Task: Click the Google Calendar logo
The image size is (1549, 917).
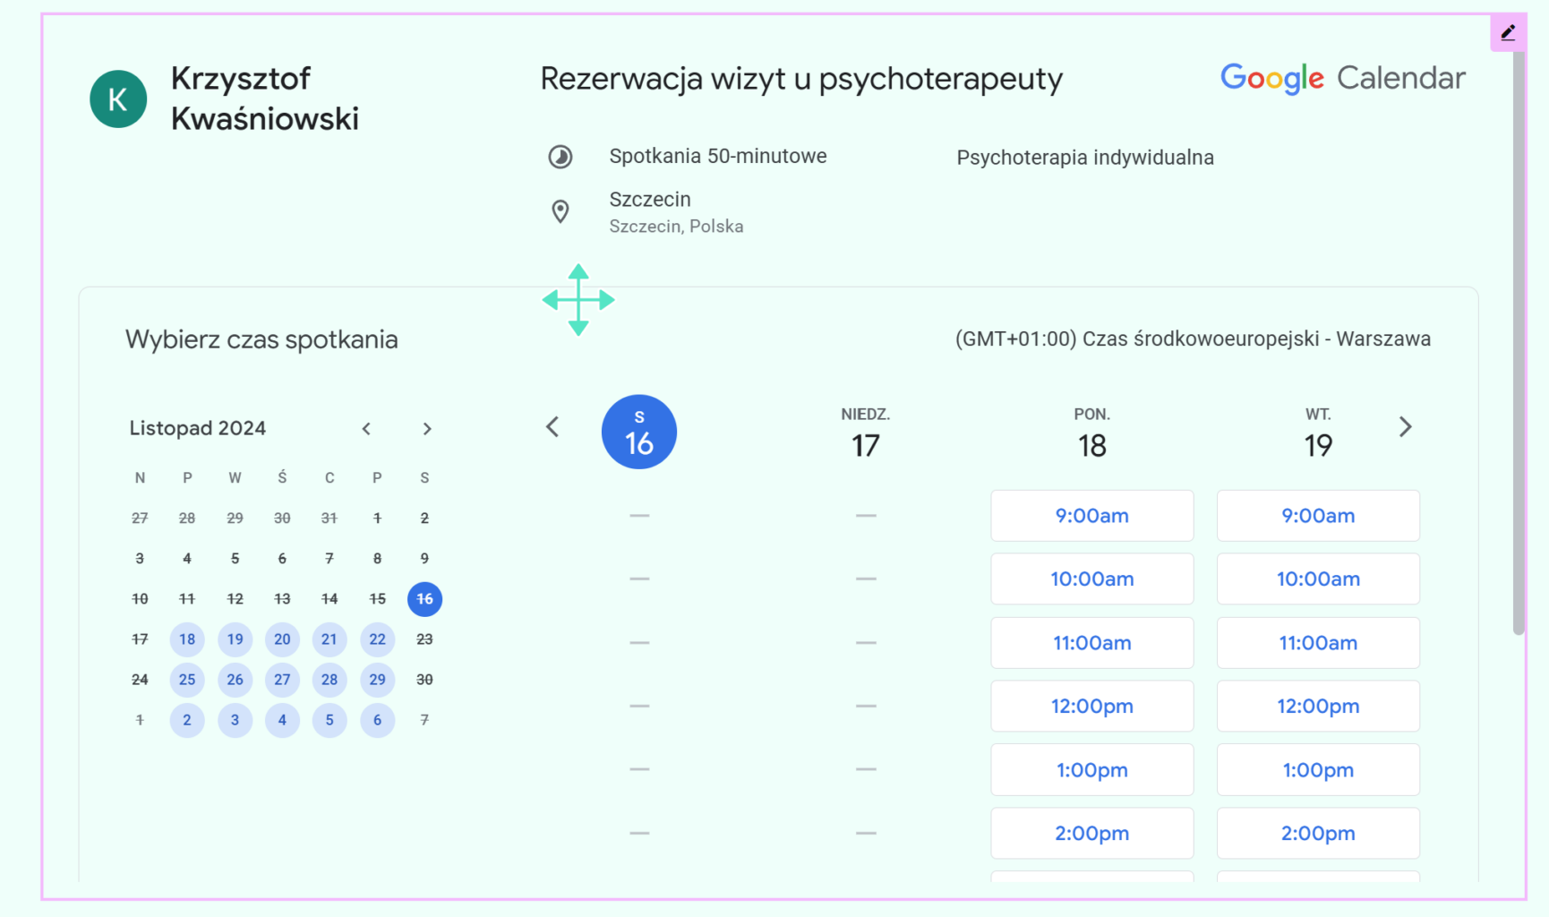Action: pos(1343,79)
